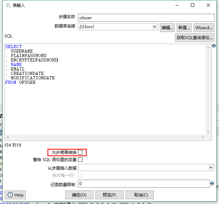This screenshot has width=219, height=204.
Task: Click the 行4 列19 cursor position label
Action: [x=13, y=145]
